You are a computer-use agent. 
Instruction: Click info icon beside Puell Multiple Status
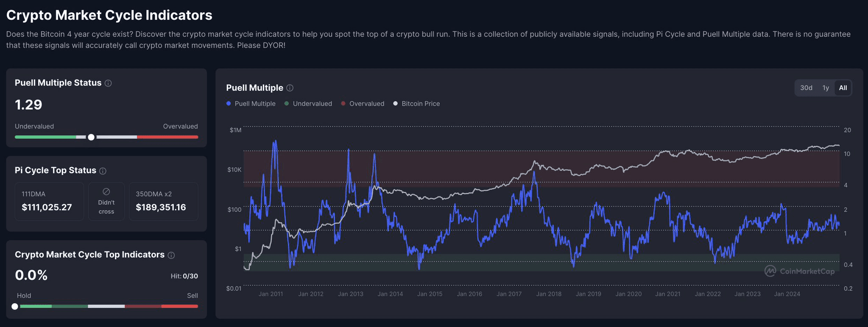click(108, 83)
